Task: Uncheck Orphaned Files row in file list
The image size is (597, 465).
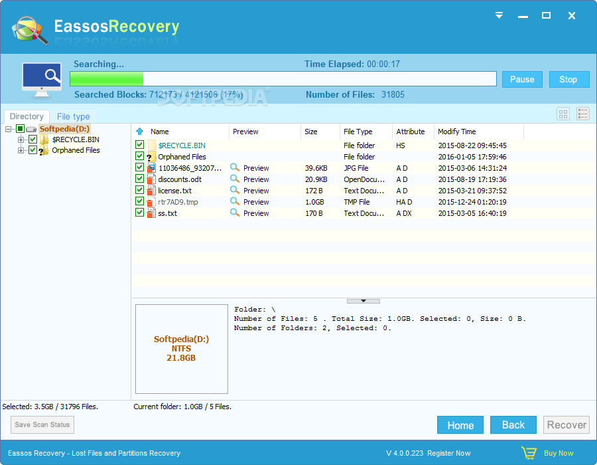Action: 140,156
